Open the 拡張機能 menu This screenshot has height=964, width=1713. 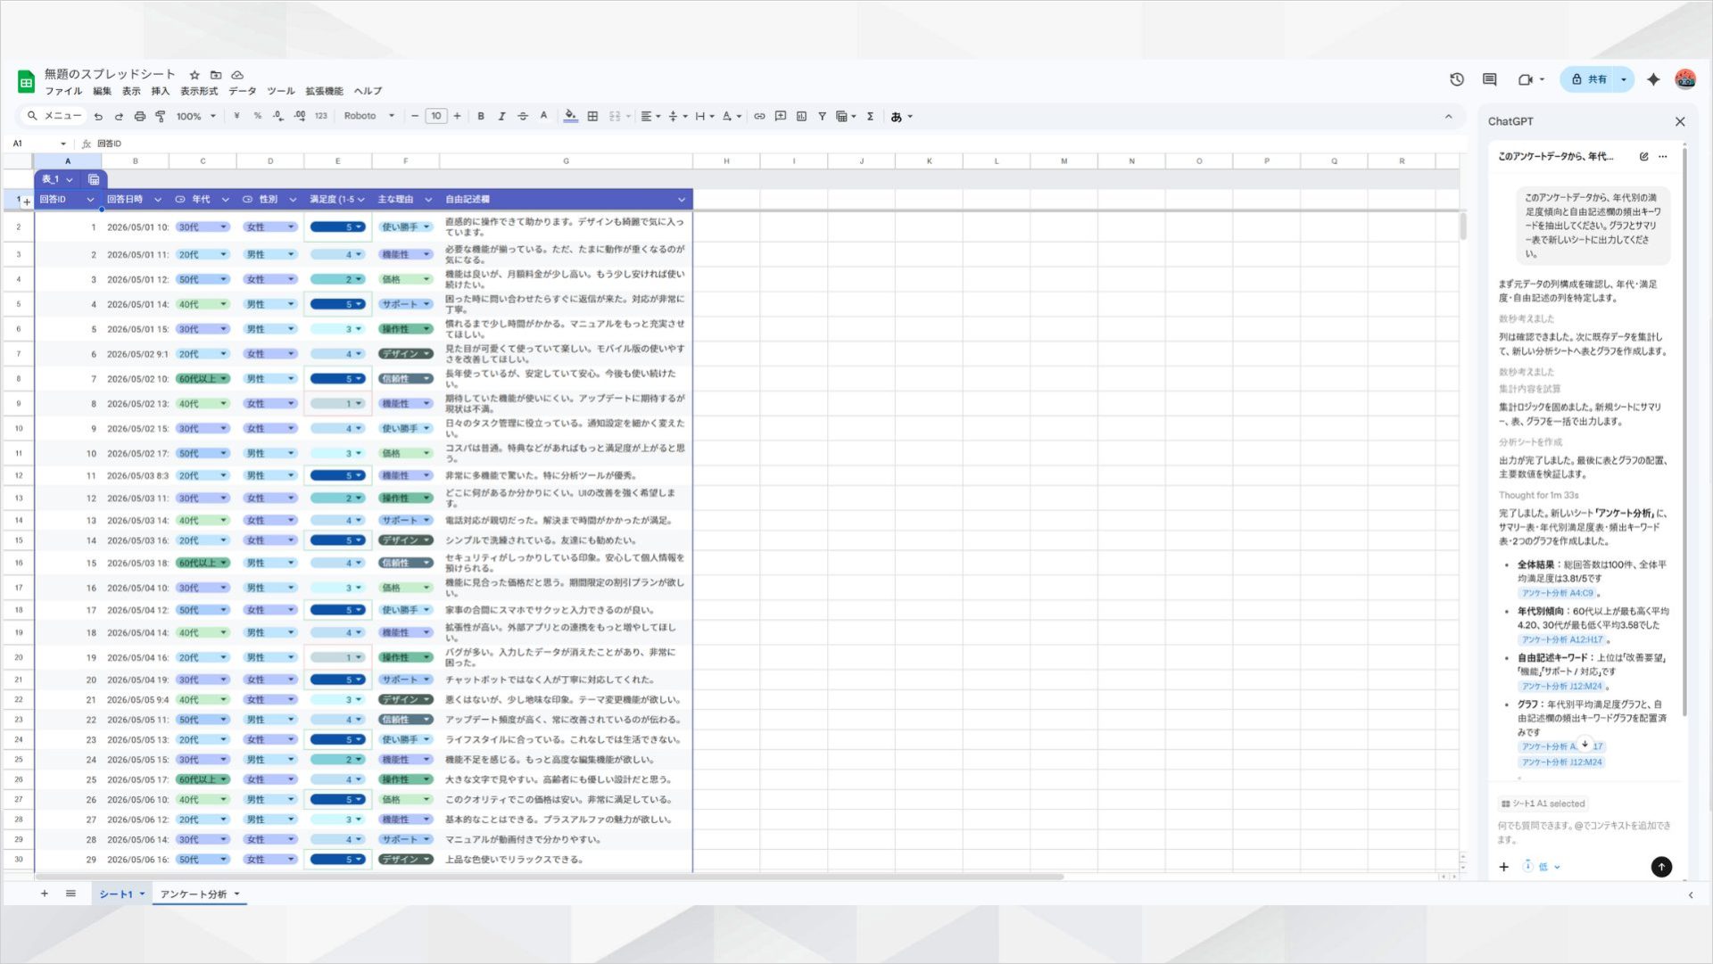(324, 91)
